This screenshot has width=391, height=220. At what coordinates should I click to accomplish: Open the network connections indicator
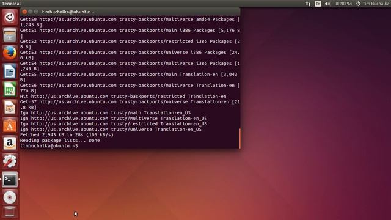[x=308, y=4]
